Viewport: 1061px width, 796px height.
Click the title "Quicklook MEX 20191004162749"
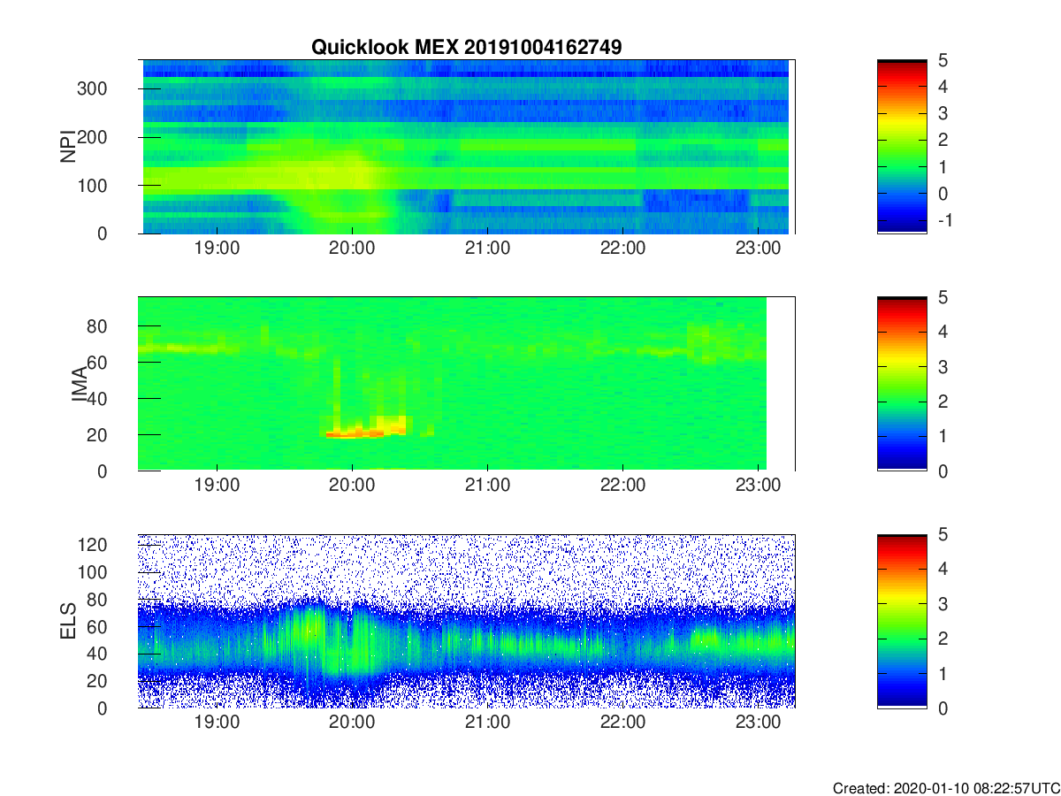[466, 48]
